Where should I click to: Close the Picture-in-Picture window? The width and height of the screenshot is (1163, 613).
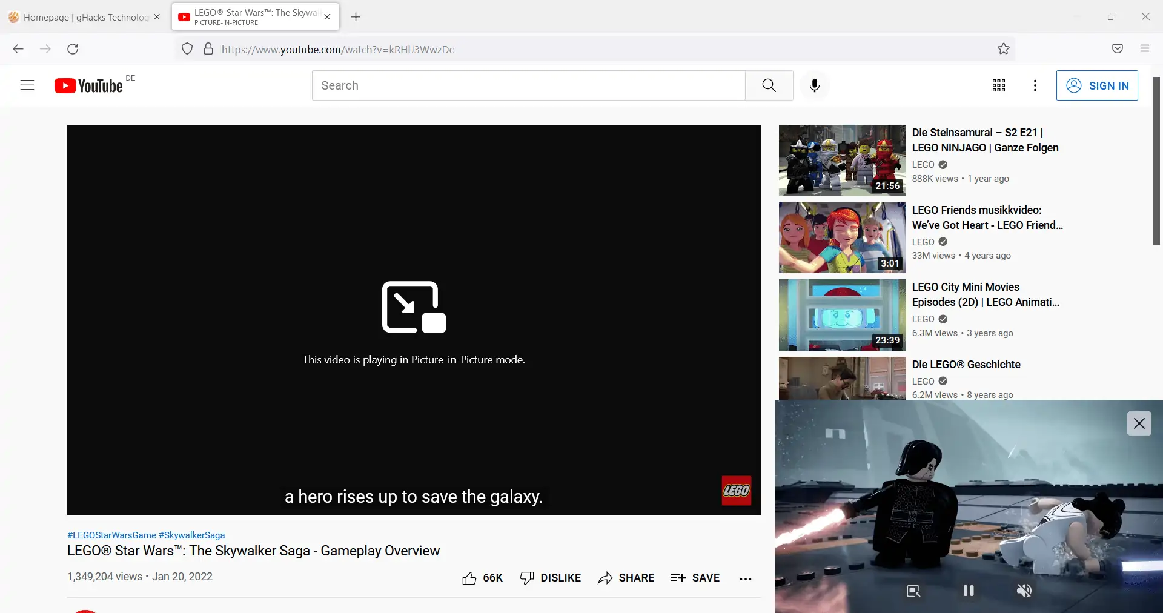[x=1139, y=423]
